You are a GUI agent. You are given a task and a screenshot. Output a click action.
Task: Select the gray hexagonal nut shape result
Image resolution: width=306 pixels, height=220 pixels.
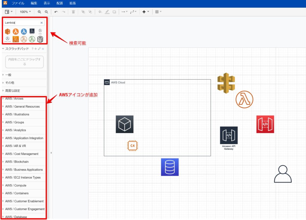coord(40,39)
